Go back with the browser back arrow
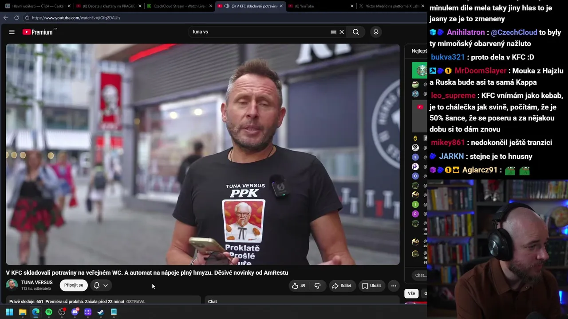 tap(6, 18)
